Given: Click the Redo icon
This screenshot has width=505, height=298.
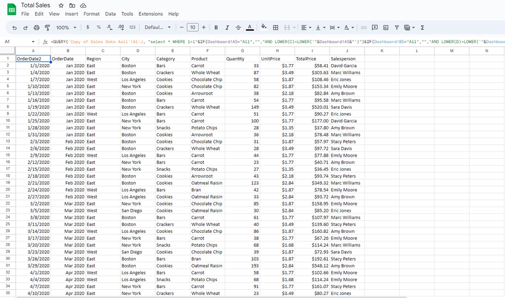Looking at the screenshot, I should click(25, 28).
